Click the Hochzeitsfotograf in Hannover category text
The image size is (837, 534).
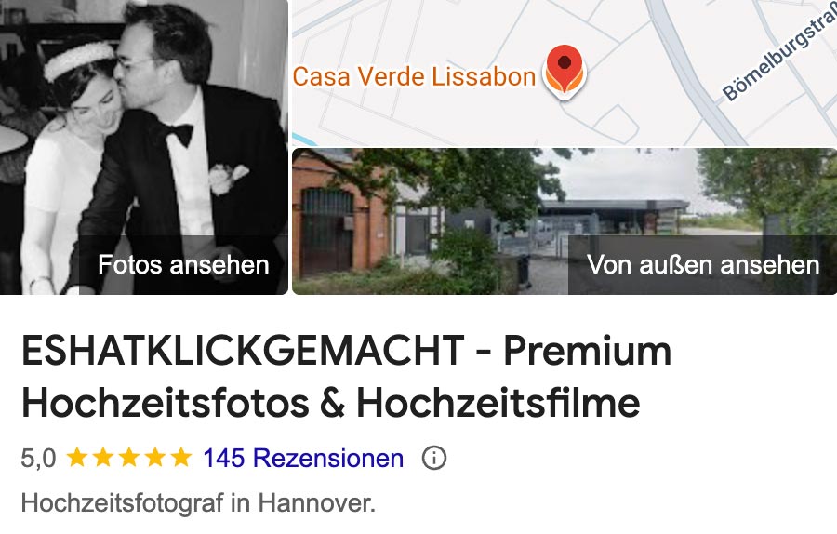199,503
